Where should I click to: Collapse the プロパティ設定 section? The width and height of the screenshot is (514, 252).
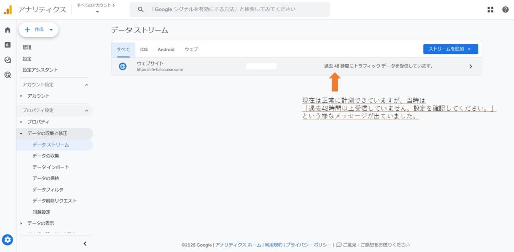(86, 110)
